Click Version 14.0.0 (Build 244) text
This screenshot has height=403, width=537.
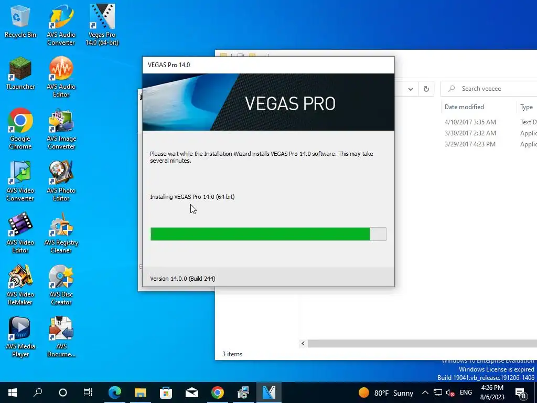pyautogui.click(x=182, y=279)
